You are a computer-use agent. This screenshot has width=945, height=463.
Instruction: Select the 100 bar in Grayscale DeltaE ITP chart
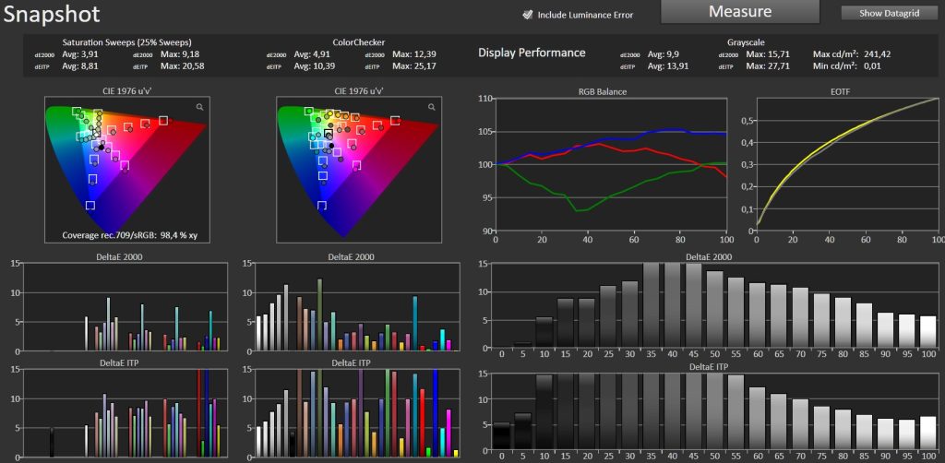928,434
